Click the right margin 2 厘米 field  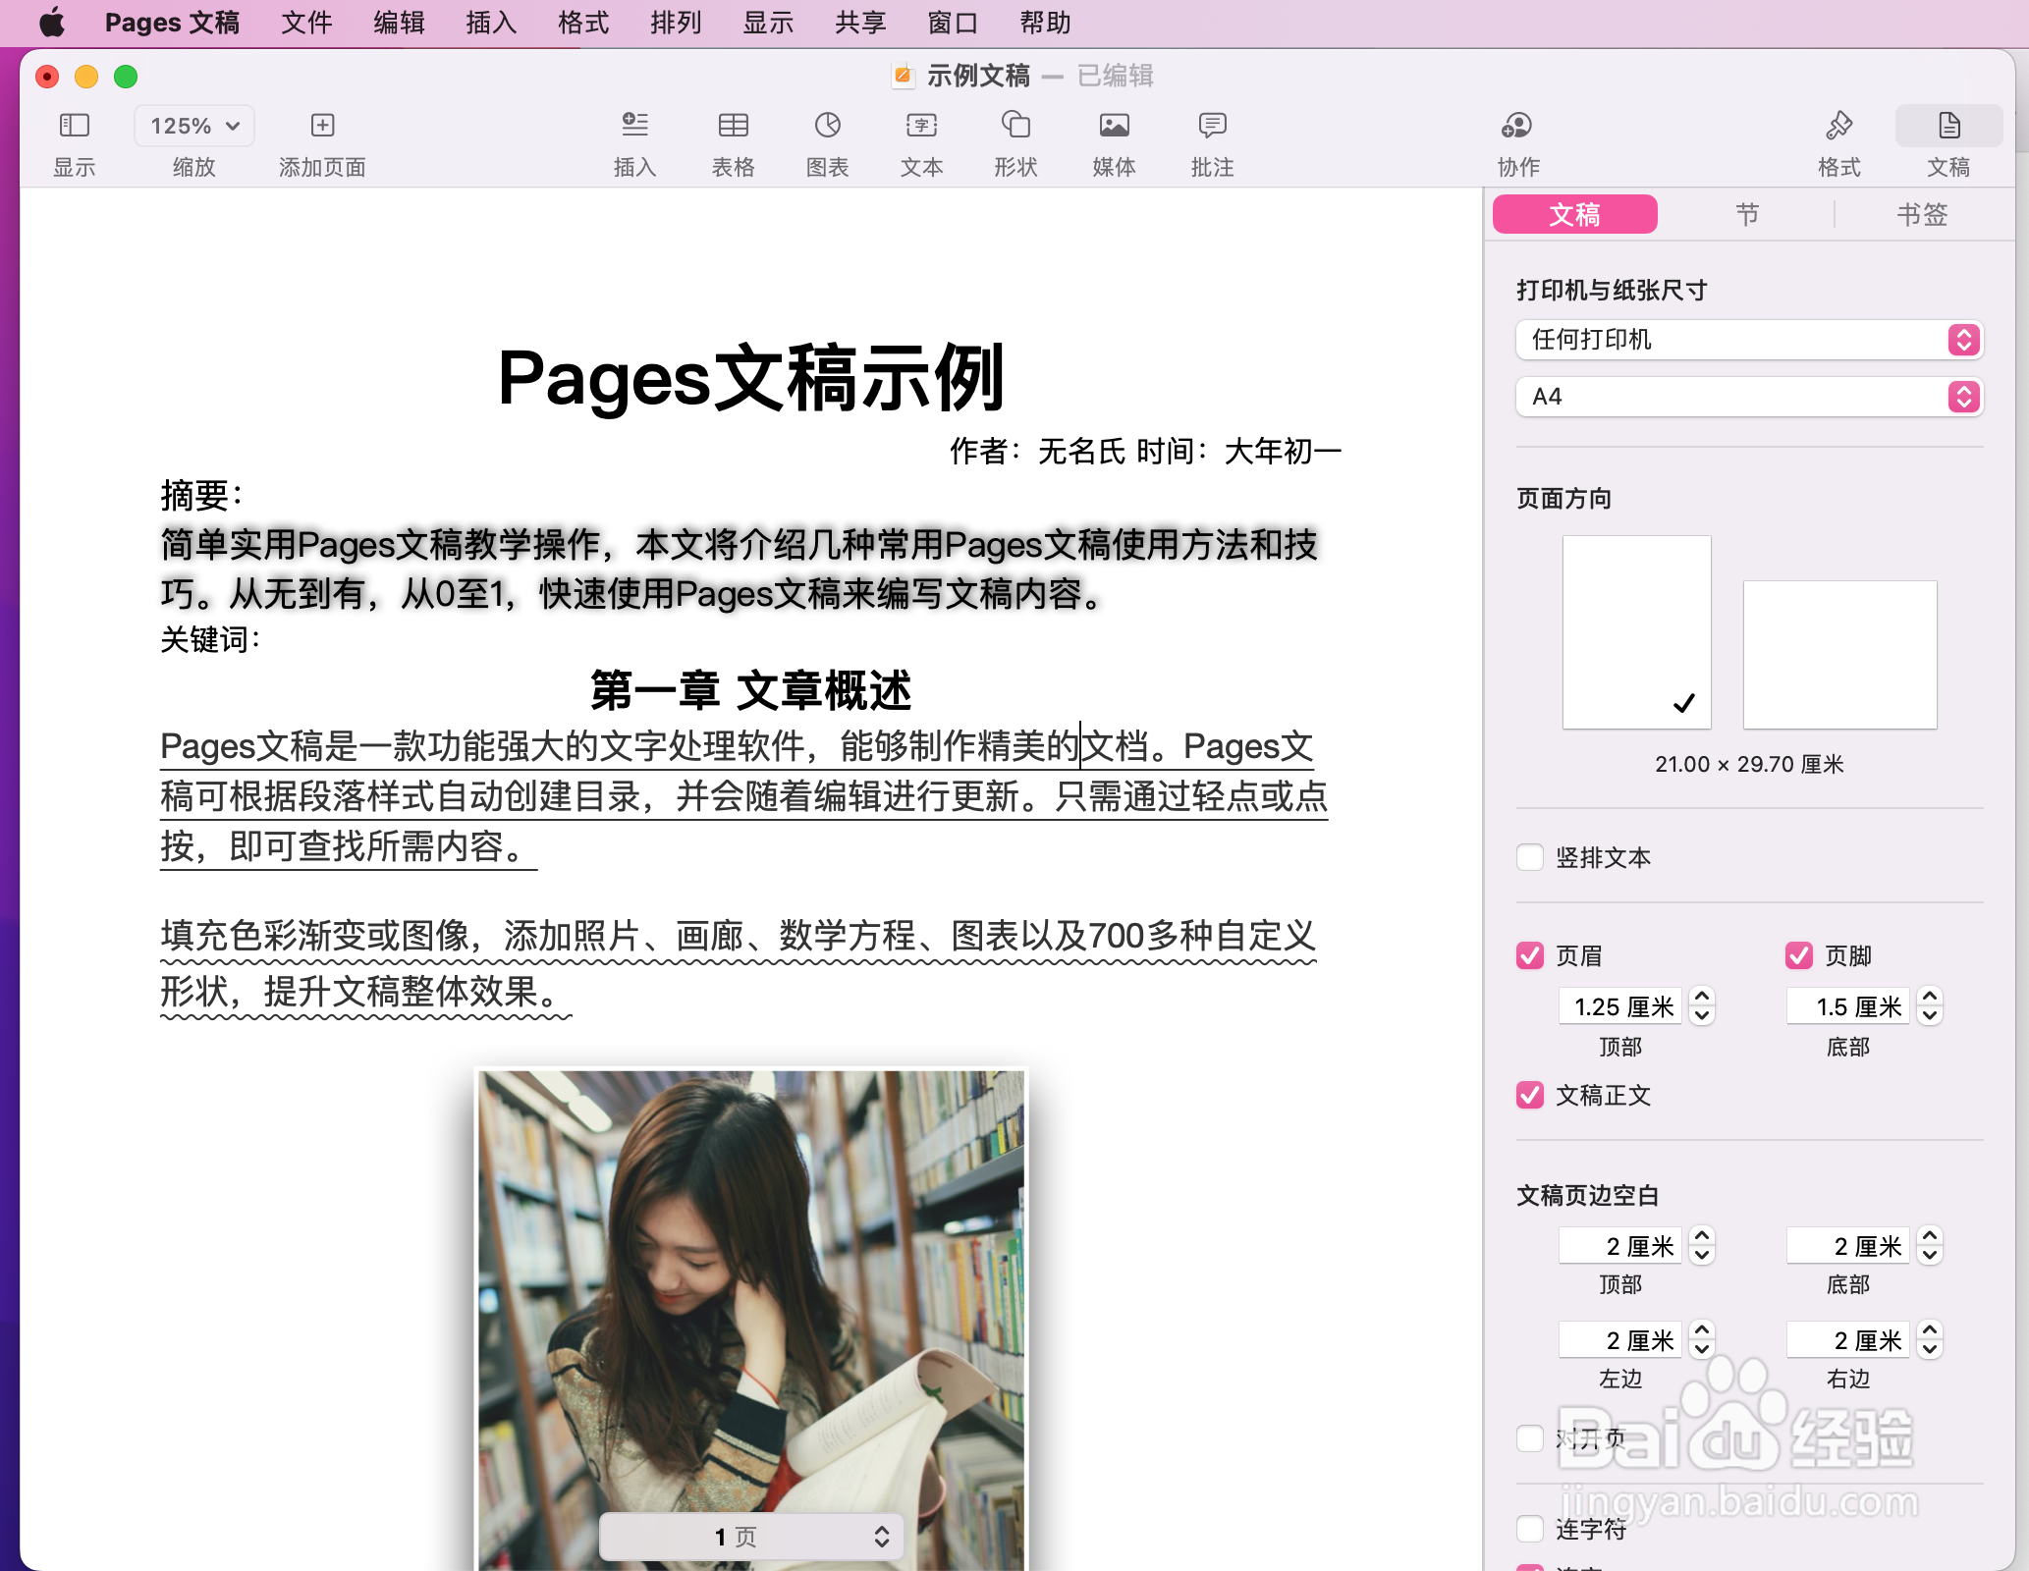coord(1848,1340)
